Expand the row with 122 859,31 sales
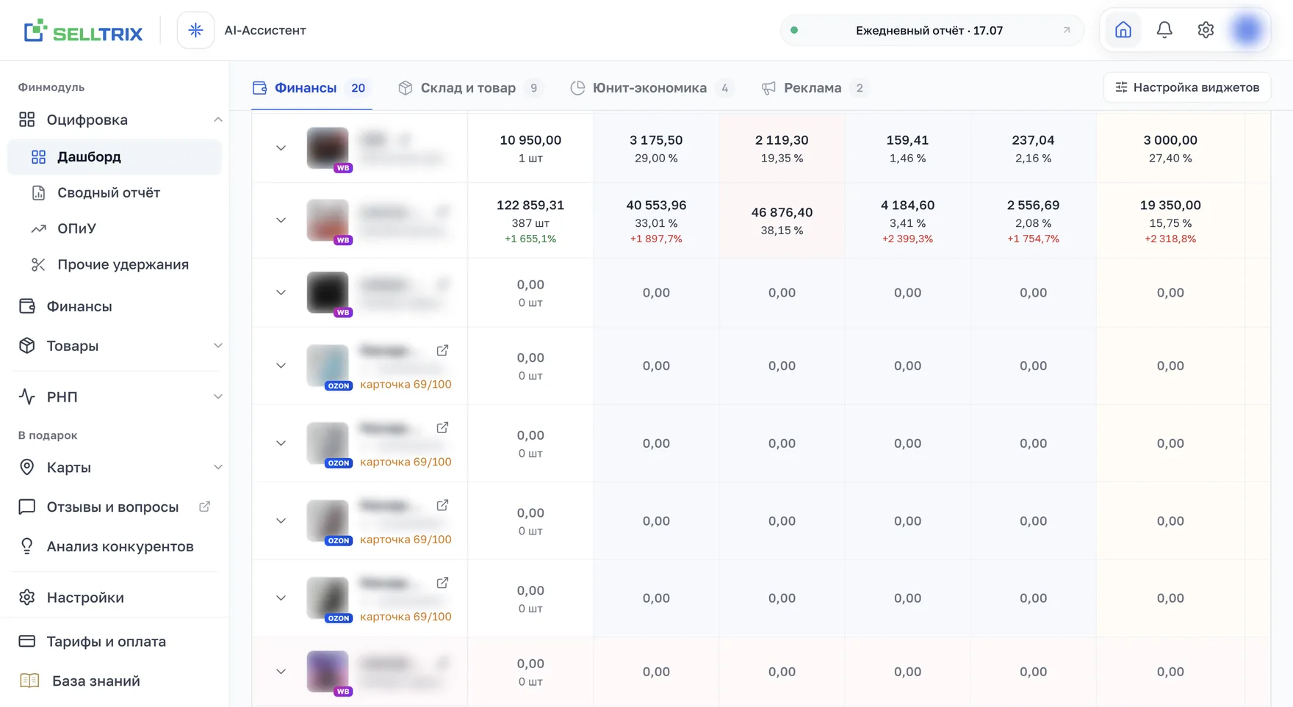The height and width of the screenshot is (707, 1293). point(281,220)
